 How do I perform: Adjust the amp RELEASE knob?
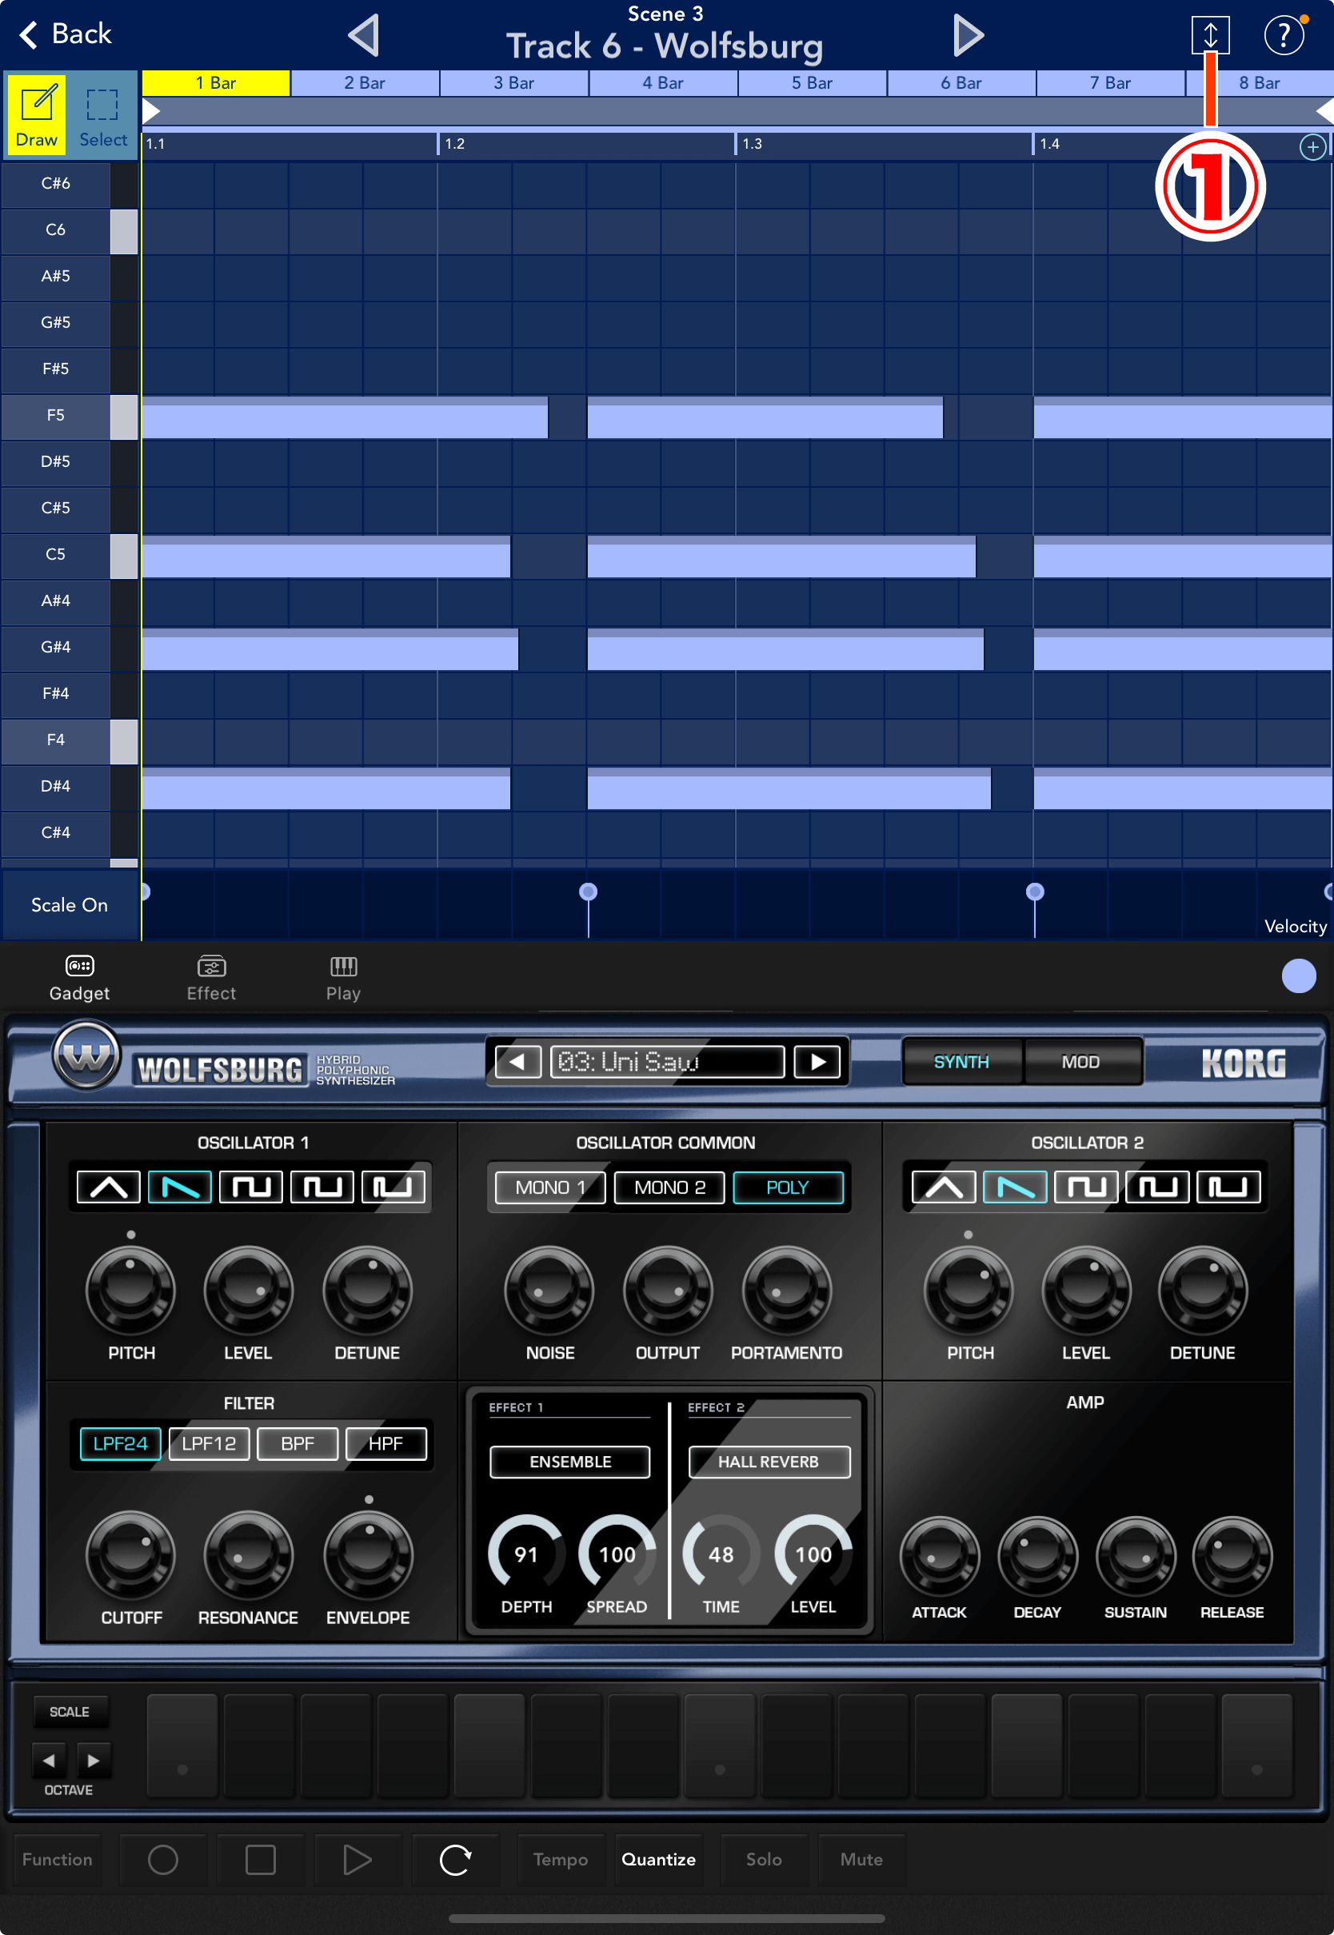tap(1232, 1557)
